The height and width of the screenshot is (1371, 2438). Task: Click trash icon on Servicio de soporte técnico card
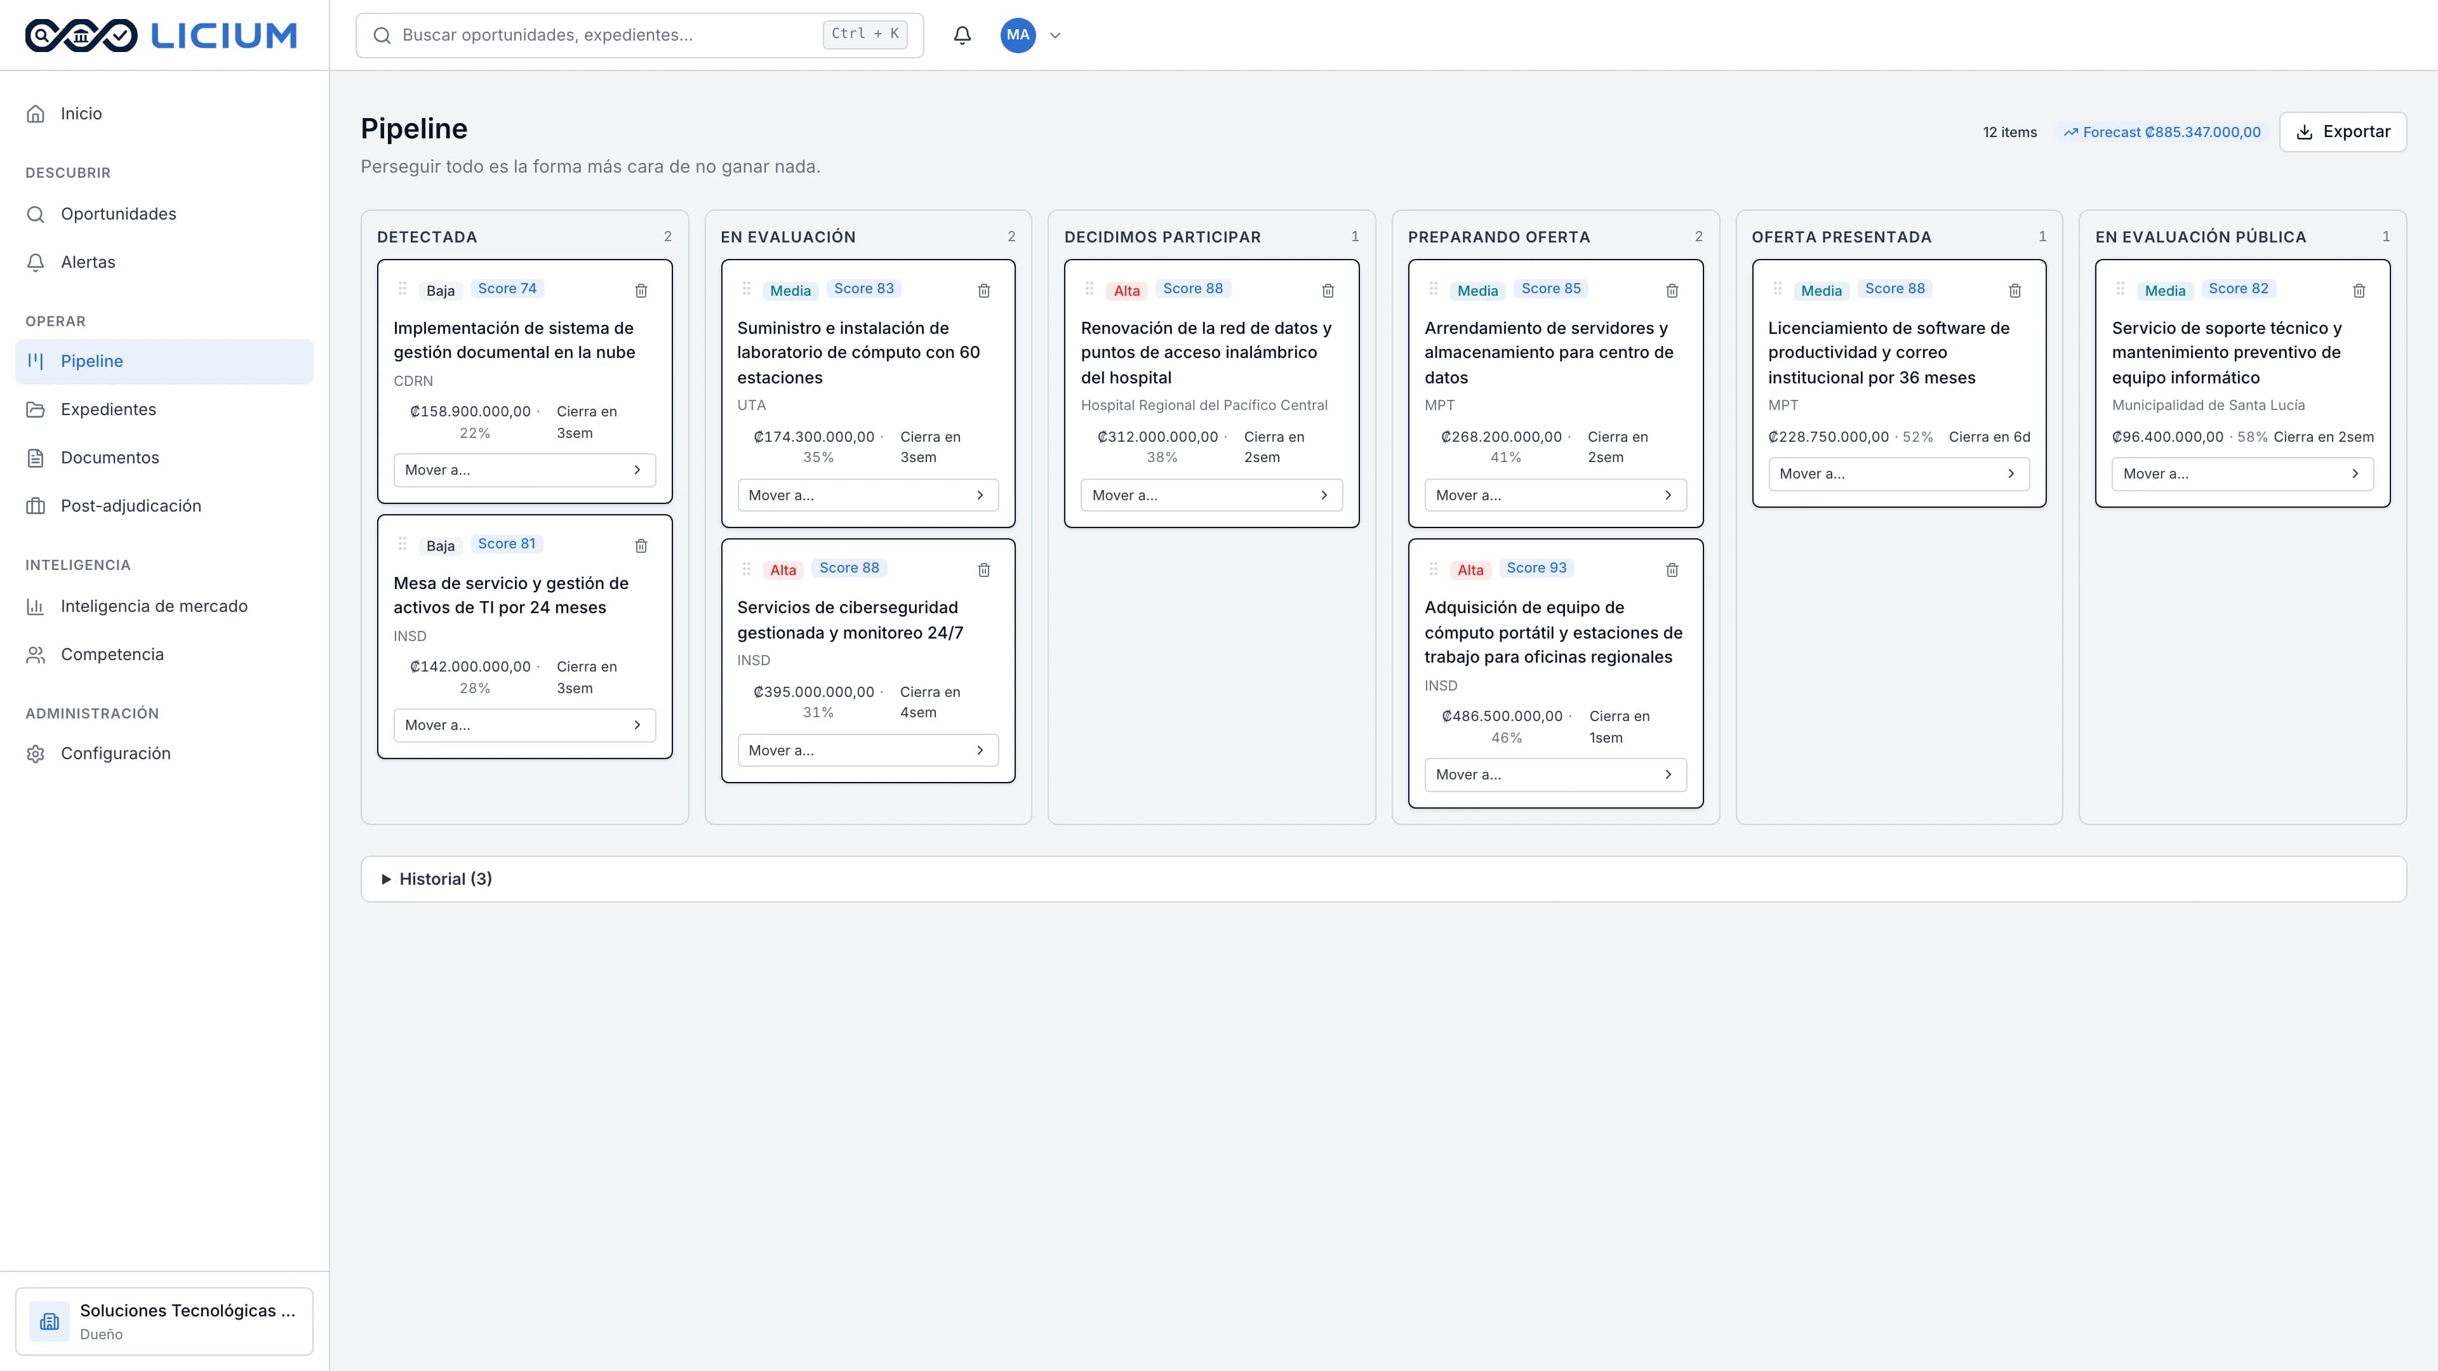coord(2359,291)
